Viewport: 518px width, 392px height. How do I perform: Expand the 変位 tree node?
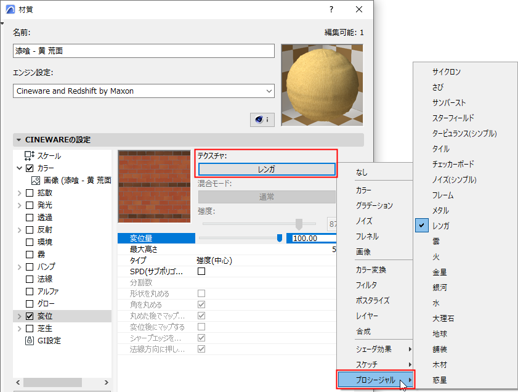[x=19, y=316]
